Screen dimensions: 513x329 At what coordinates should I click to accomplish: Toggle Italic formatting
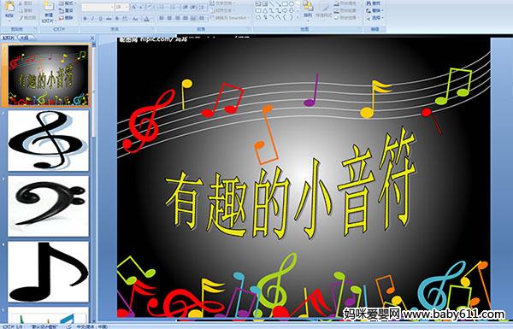(92, 19)
